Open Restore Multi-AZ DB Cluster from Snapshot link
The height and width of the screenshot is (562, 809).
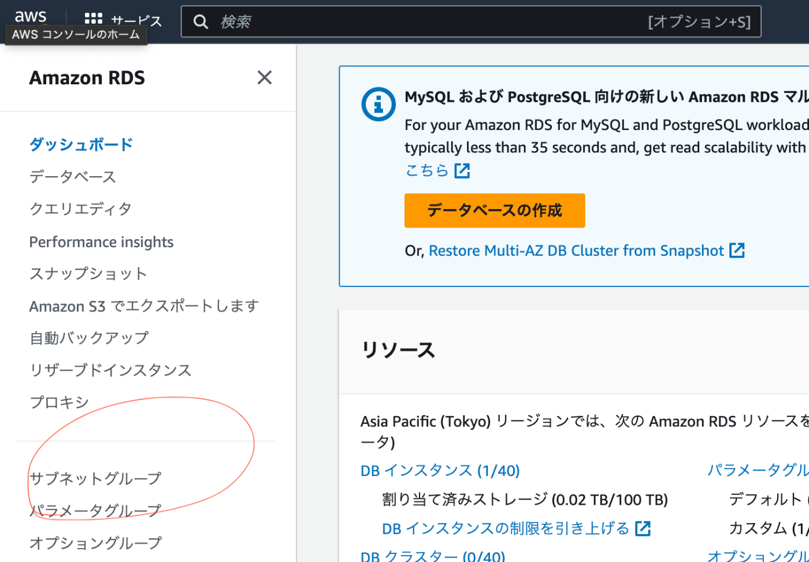576,251
